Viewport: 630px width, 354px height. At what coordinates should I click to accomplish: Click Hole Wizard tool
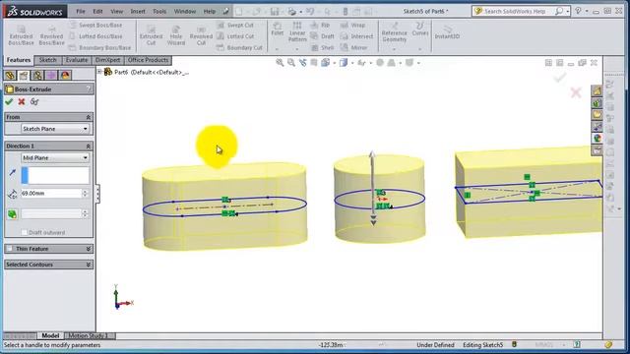[176, 35]
